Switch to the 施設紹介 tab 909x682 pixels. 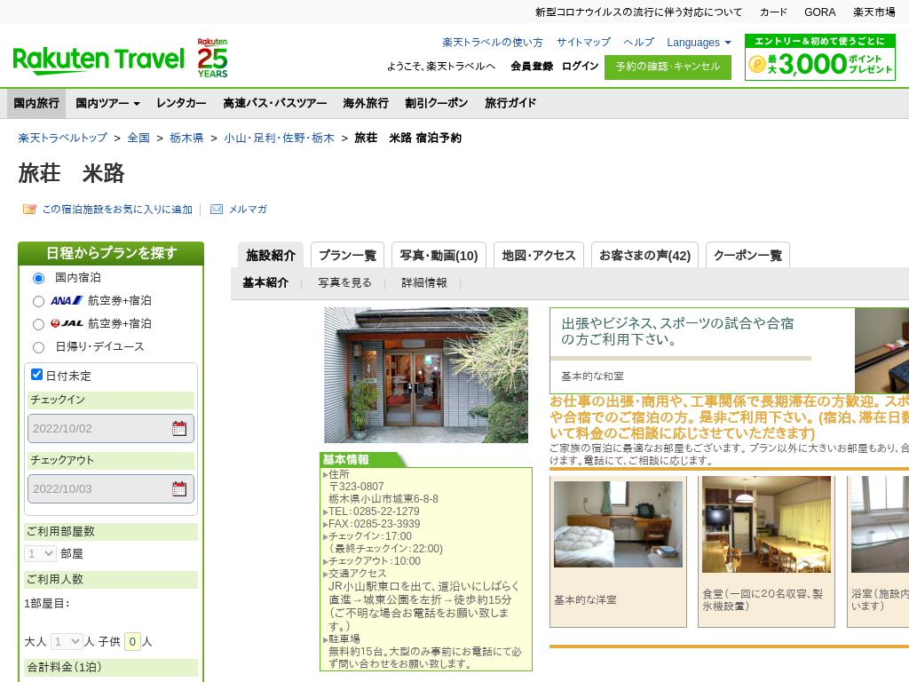[x=271, y=255]
